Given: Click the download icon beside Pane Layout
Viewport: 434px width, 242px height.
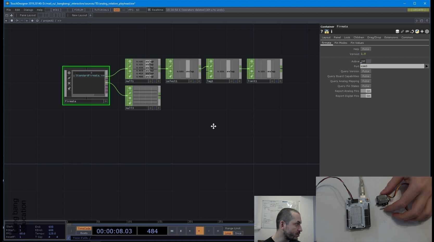Looking at the screenshot, I should (11, 15).
